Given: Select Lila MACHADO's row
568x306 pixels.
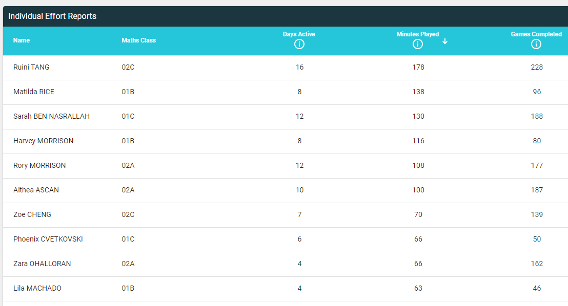Looking at the screenshot, I should (x=37, y=288).
